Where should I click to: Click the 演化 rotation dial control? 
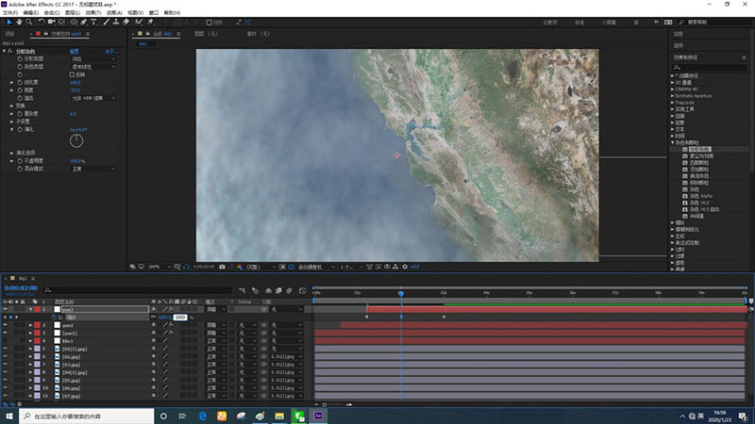(75, 139)
